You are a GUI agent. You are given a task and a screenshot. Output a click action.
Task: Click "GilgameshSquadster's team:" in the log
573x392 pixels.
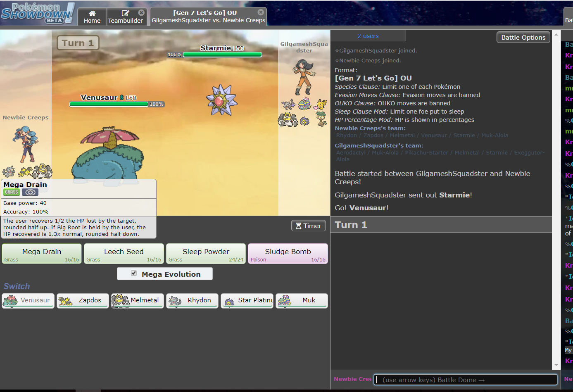coord(379,146)
